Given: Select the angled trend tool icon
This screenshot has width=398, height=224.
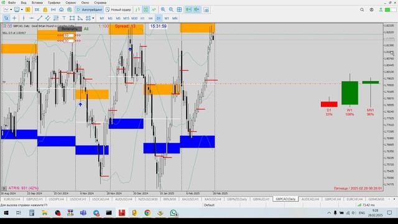Looking at the screenshot, I should click(80, 18).
